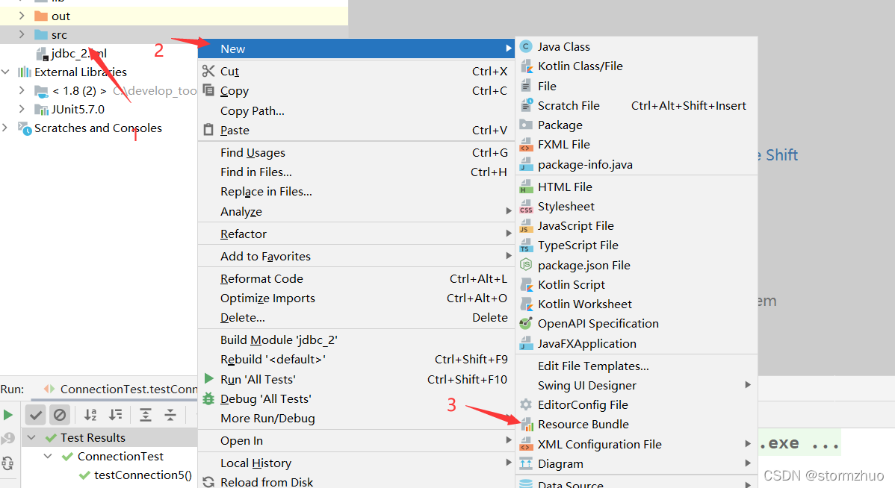The image size is (895, 488).
Task: Toggle show passed tests
Action: [35, 415]
